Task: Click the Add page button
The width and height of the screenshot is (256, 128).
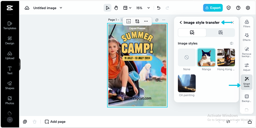Action: (55, 122)
